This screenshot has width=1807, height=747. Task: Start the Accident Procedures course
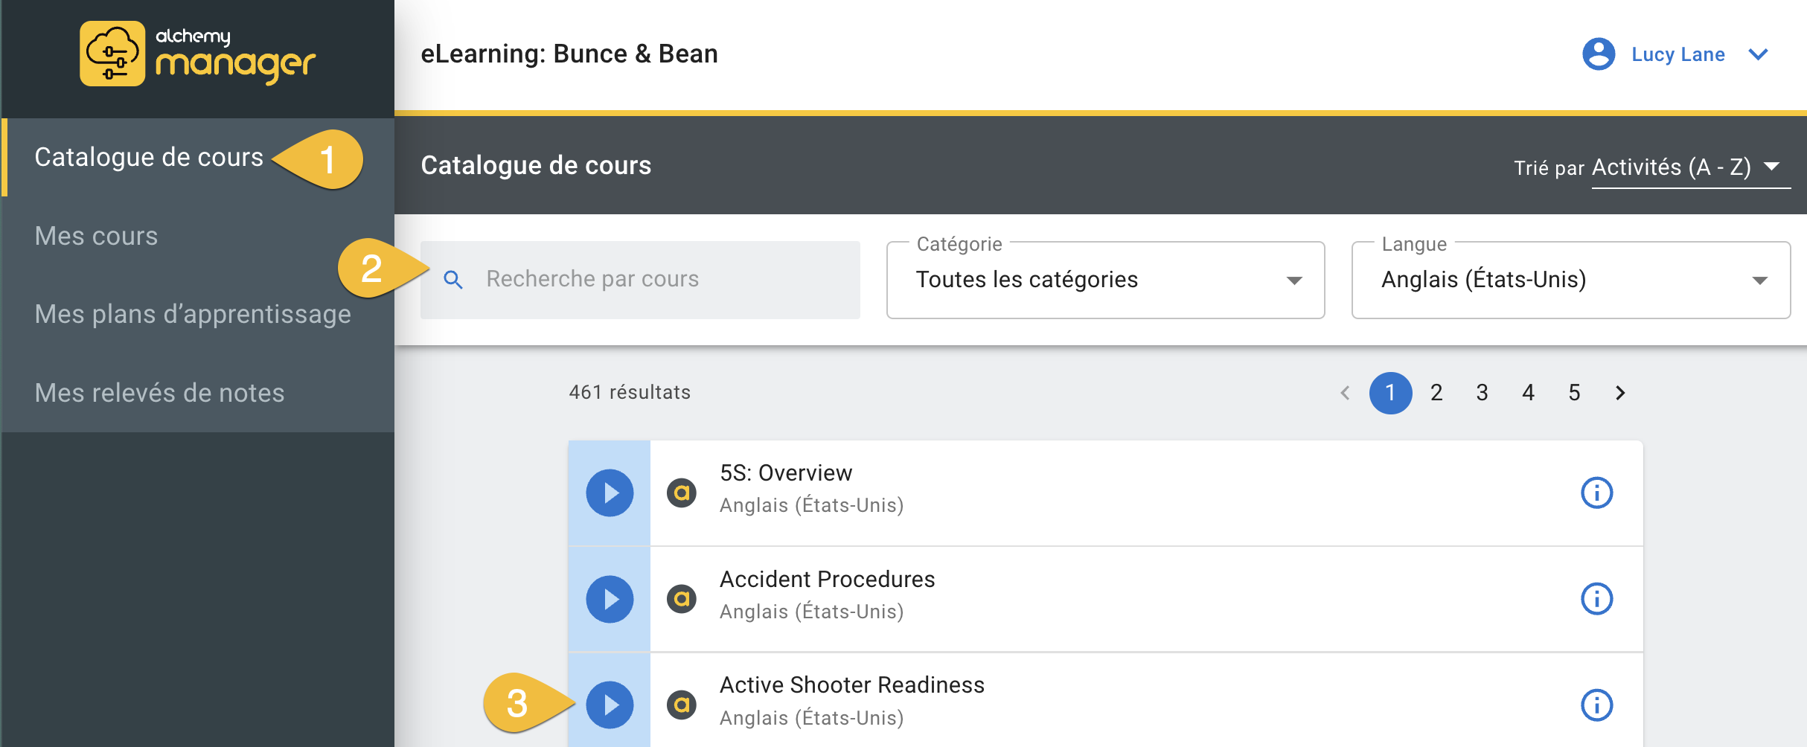coord(610,599)
